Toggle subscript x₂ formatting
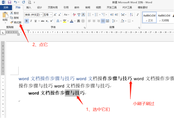The height and width of the screenshot is (118, 174). click(x=47, y=21)
